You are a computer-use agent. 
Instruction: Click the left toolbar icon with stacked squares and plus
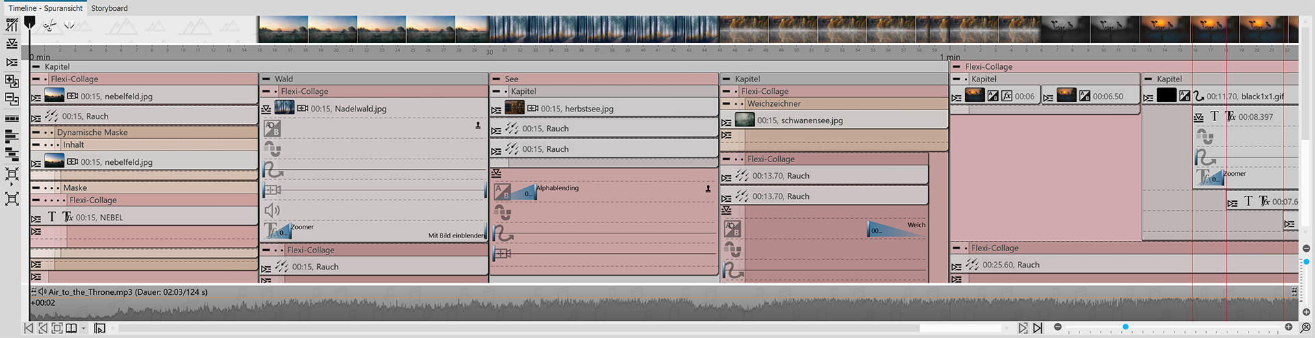tap(12, 81)
